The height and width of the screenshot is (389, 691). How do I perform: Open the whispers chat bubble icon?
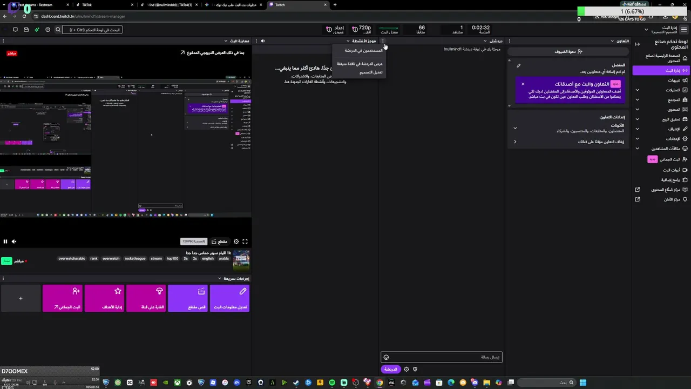(15, 30)
